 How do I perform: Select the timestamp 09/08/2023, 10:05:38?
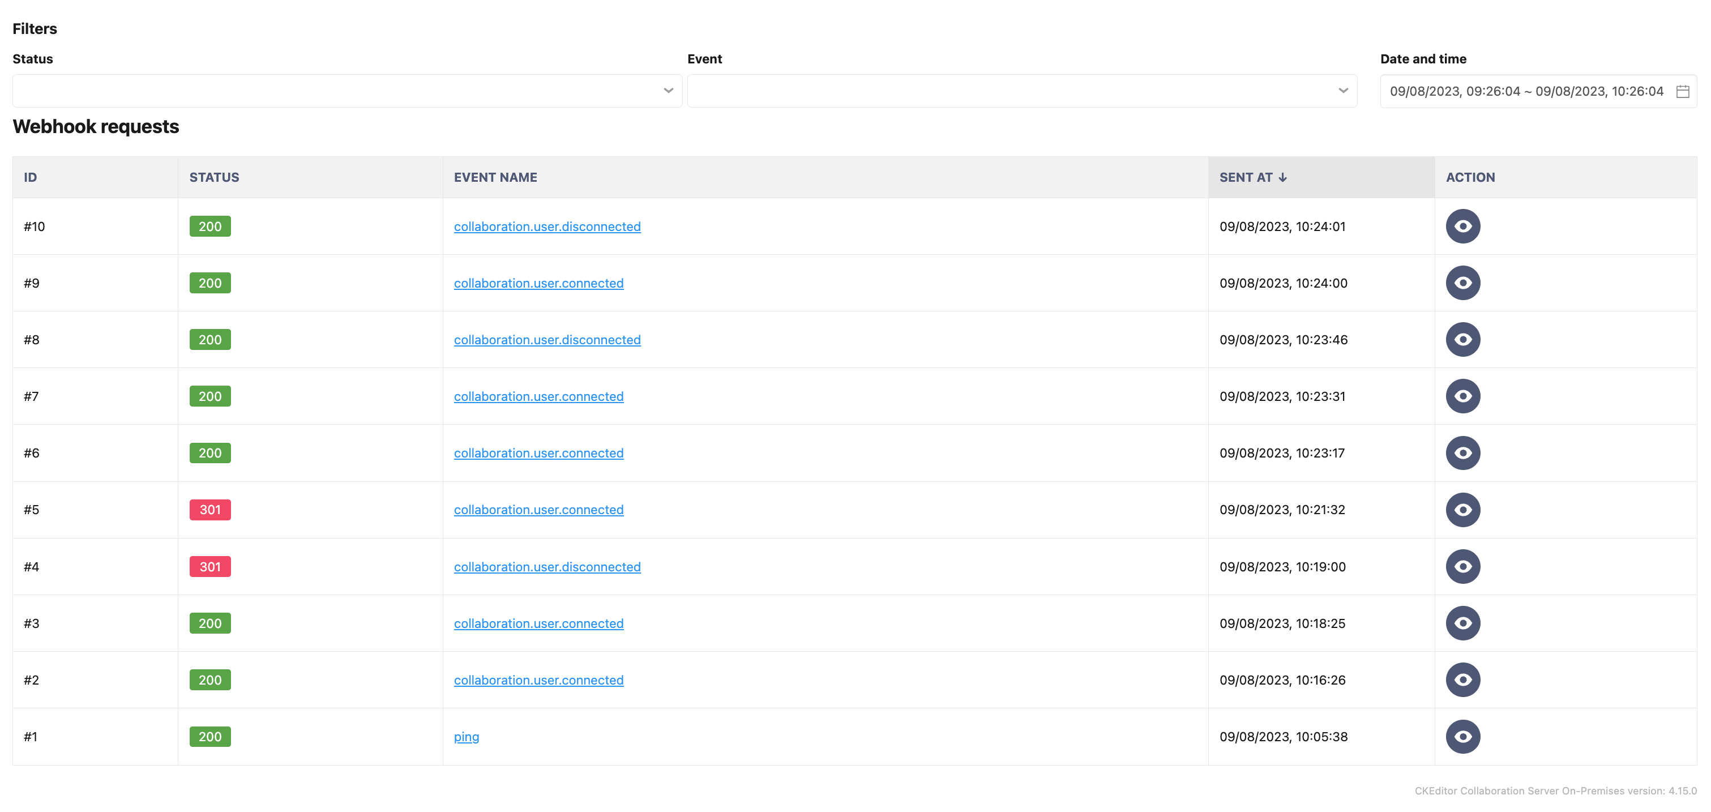1283,736
